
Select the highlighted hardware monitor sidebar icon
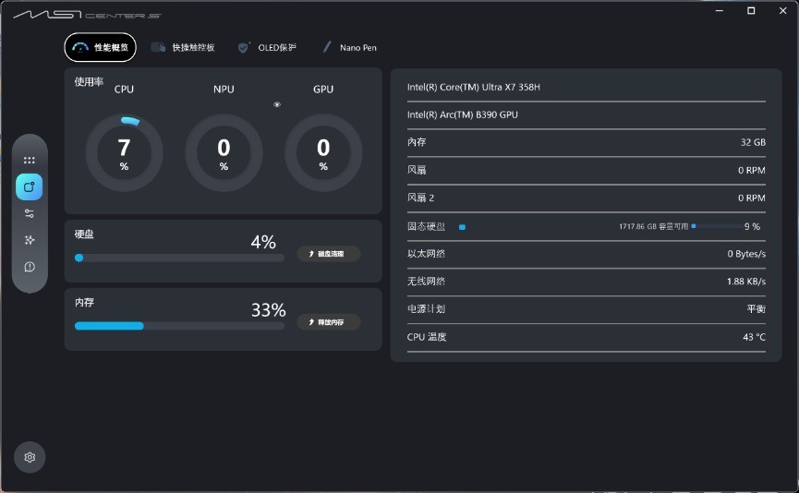30,186
